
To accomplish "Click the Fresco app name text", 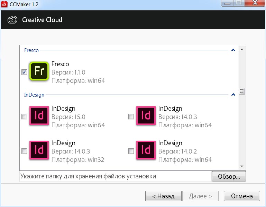I will click(x=60, y=64).
